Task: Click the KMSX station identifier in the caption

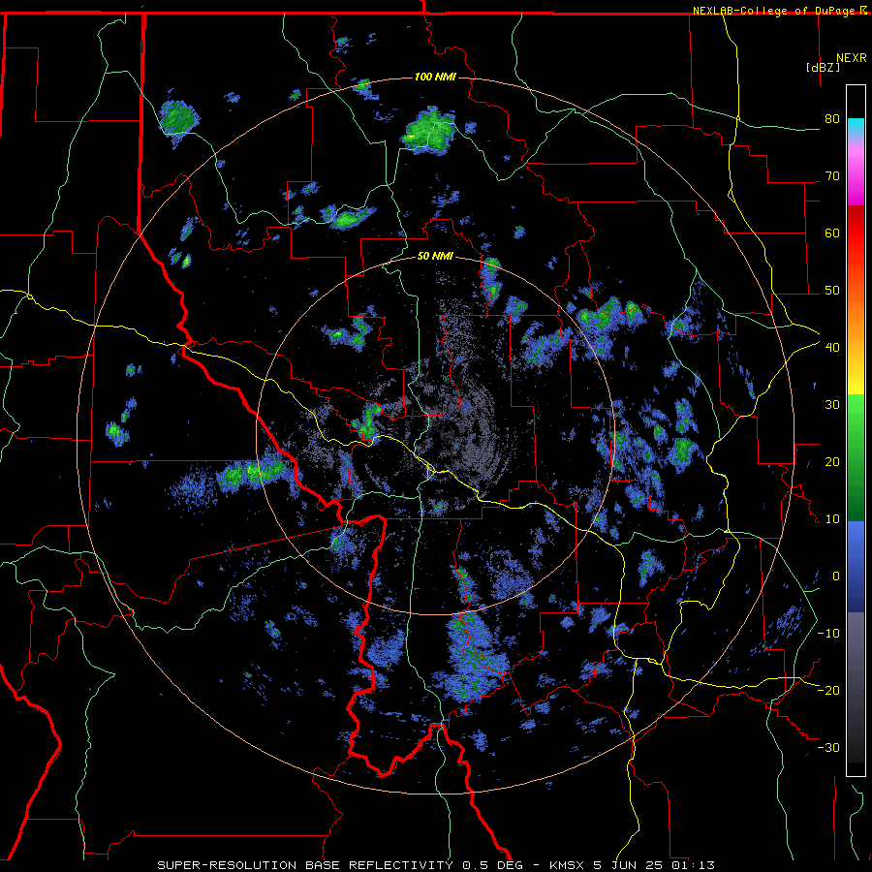Action: click(x=568, y=865)
